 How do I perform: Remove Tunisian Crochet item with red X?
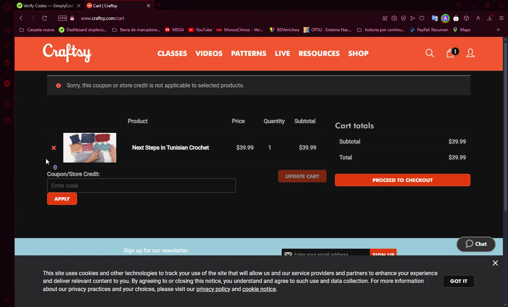(x=54, y=148)
